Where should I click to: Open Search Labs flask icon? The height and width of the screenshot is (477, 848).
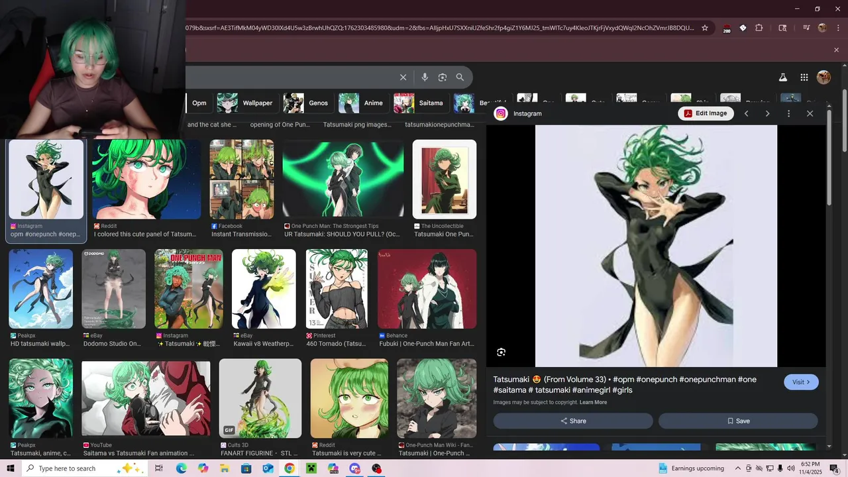tap(782, 78)
